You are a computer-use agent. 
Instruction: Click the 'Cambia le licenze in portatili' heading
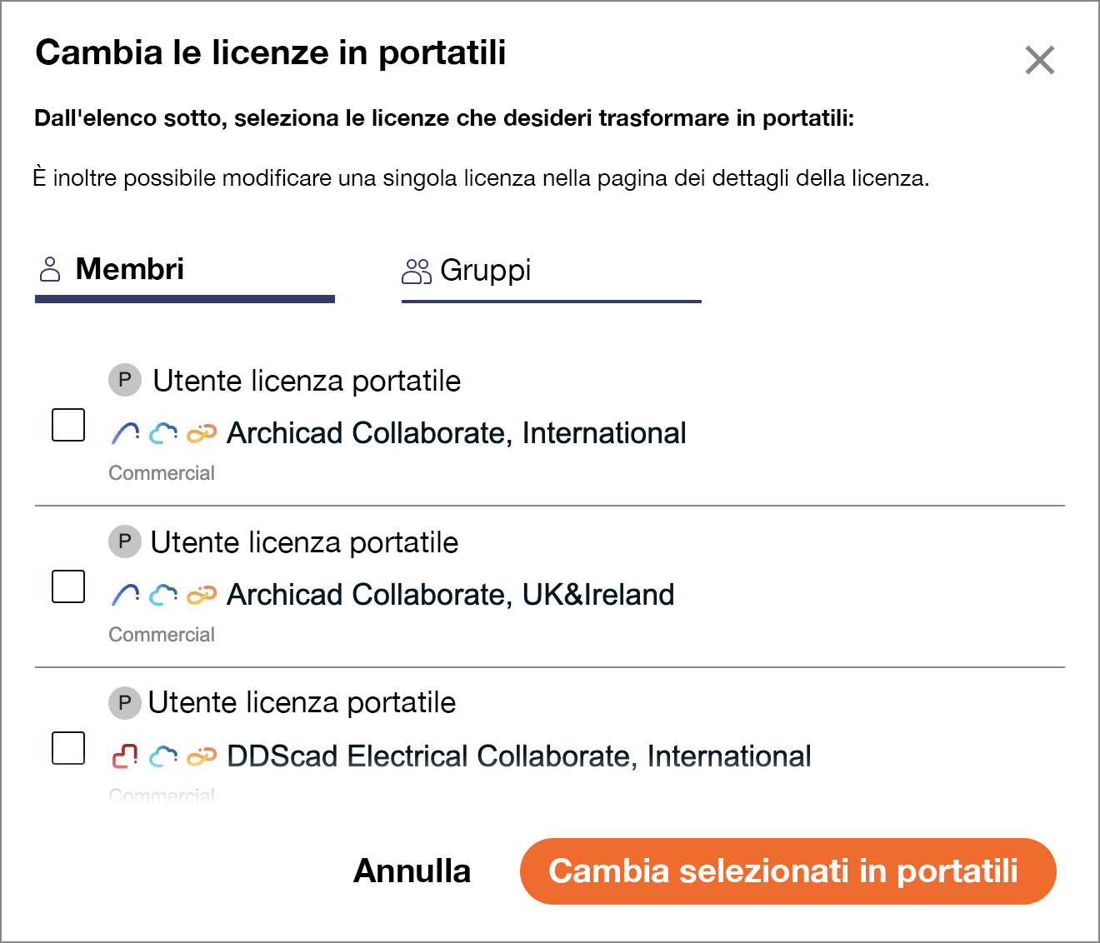(x=271, y=53)
